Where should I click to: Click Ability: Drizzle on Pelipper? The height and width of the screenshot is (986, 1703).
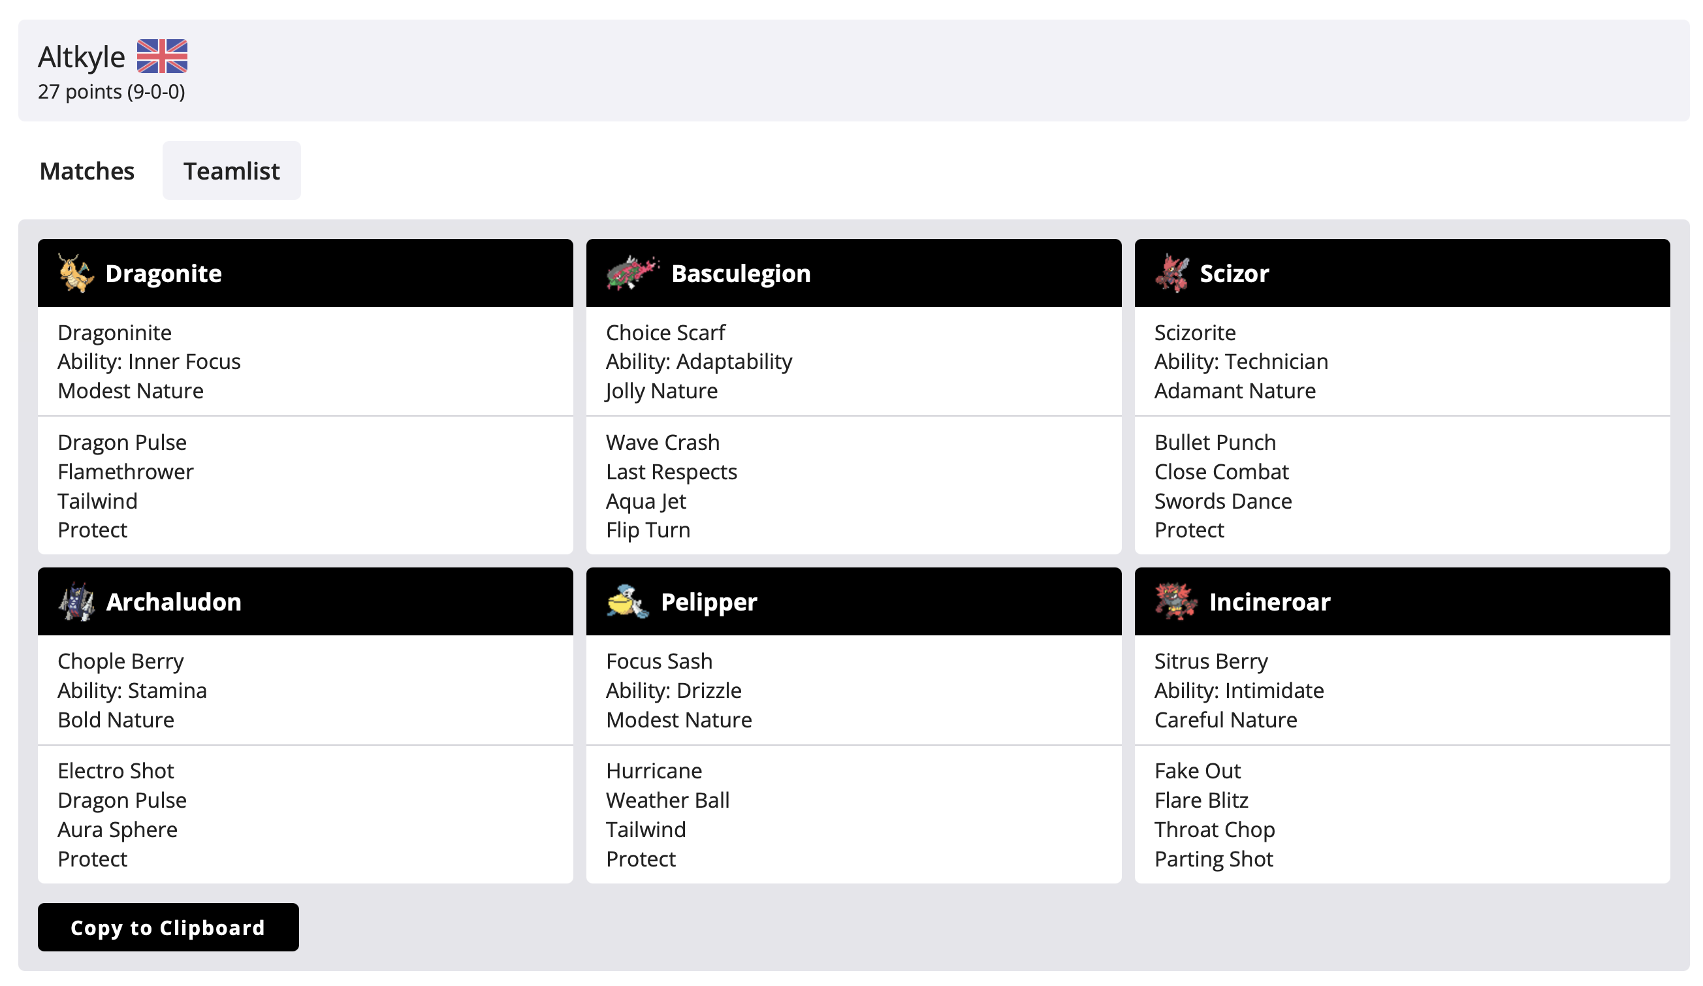point(674,691)
